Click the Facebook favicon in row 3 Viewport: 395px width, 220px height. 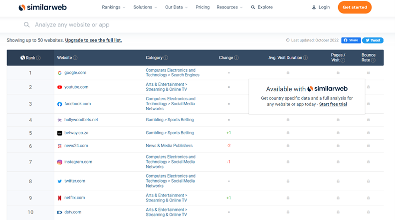click(x=59, y=104)
